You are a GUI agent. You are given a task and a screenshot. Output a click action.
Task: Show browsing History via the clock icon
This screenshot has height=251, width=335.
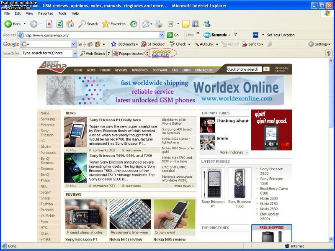pyautogui.click(x=134, y=24)
